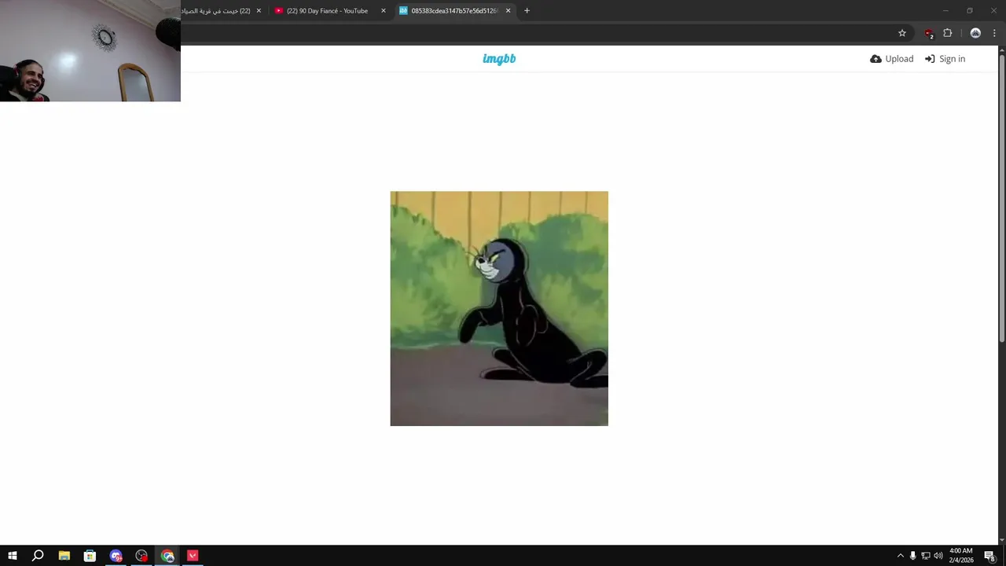The image size is (1006, 566).
Task: Close the imgbb image tab
Action: tap(509, 11)
